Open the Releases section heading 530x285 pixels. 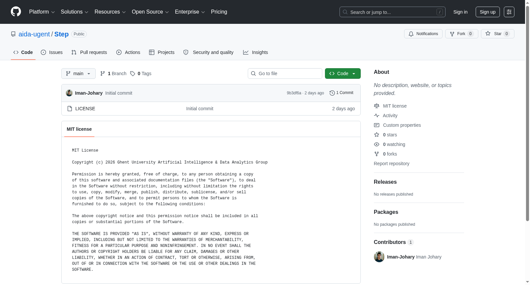pos(385,182)
